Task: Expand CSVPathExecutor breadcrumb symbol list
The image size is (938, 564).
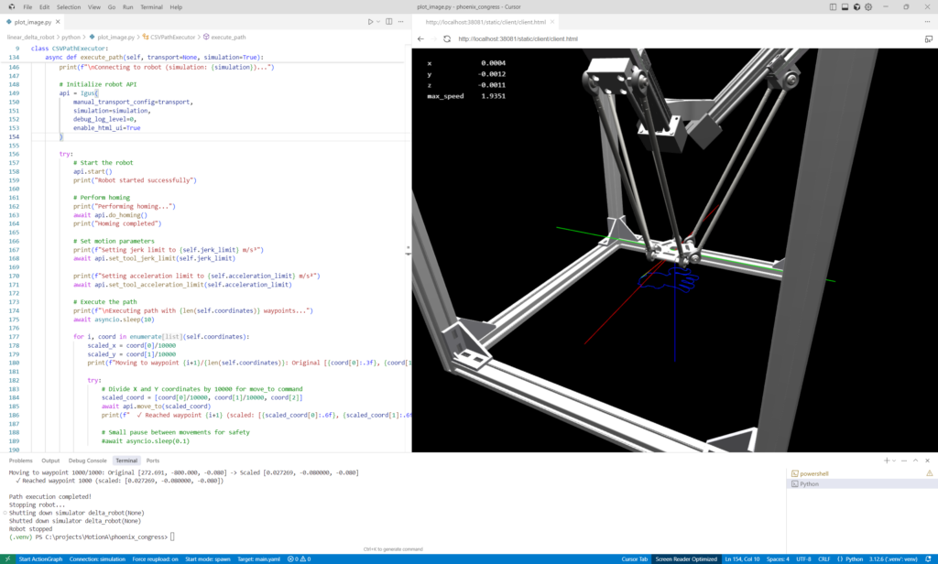Action: (x=172, y=38)
